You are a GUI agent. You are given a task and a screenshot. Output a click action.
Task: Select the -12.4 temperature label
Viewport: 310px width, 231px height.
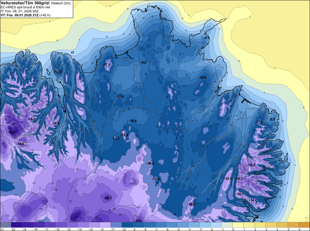point(156,179)
